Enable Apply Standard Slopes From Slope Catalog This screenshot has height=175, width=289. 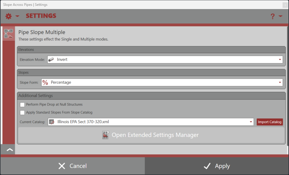pyautogui.click(x=22, y=112)
